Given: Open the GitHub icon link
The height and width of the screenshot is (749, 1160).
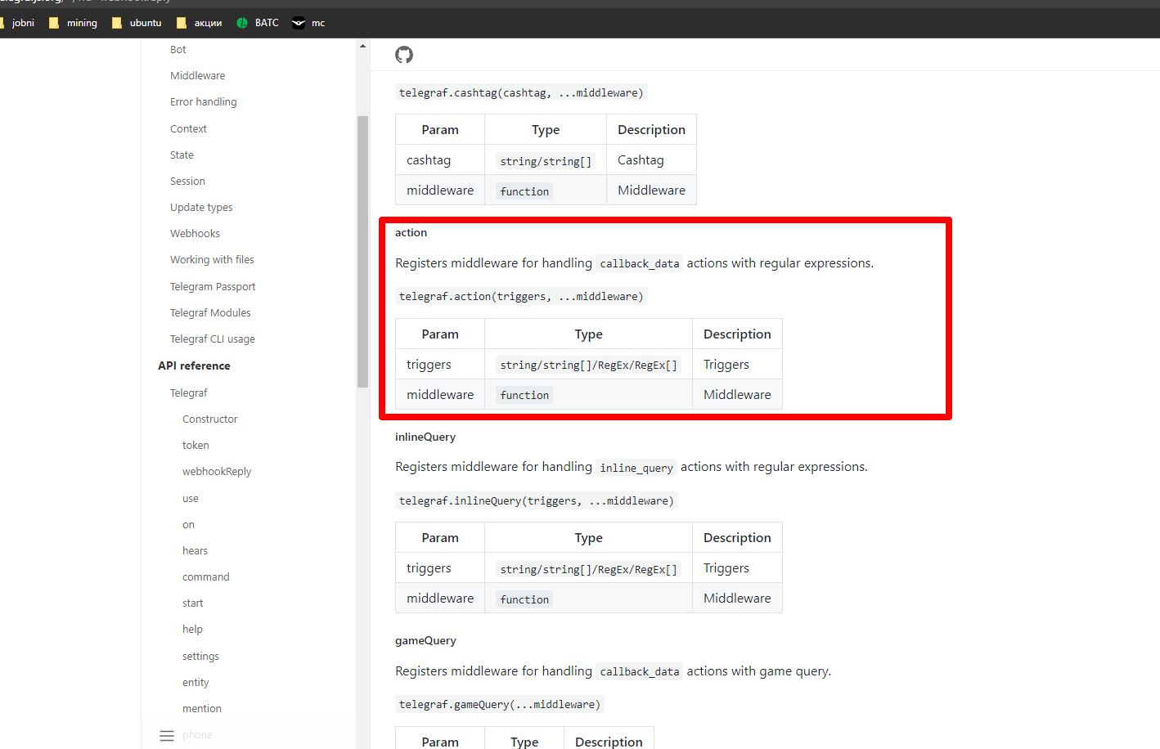Looking at the screenshot, I should [404, 55].
